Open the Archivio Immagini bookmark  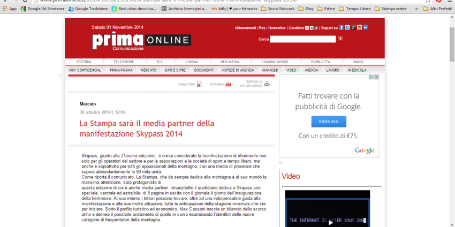click(184, 9)
